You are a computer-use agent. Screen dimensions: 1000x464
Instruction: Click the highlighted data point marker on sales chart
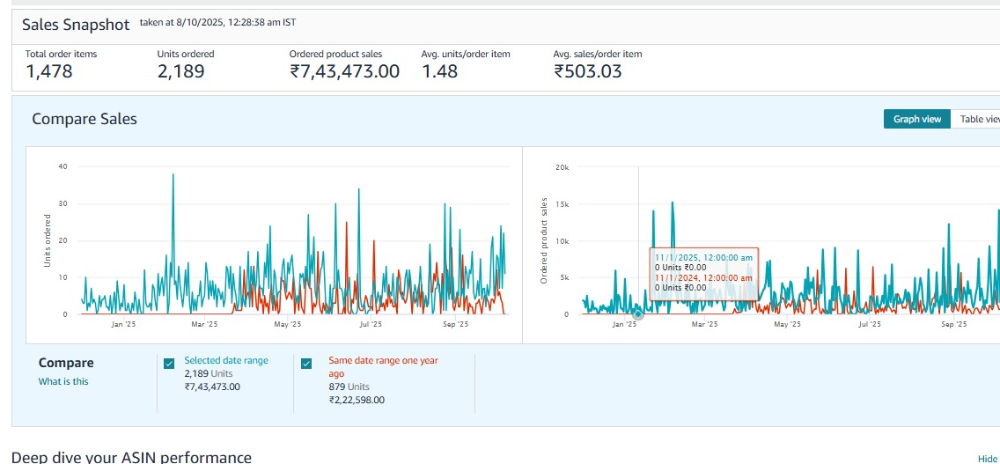[x=638, y=313]
